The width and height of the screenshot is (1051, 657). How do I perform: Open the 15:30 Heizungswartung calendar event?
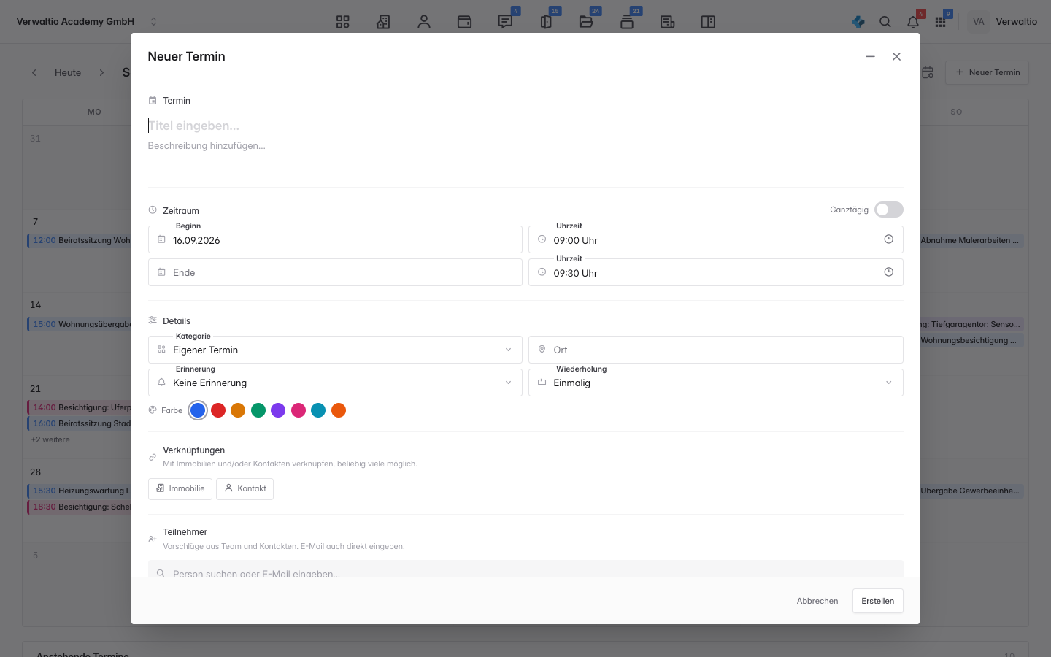pos(80,491)
